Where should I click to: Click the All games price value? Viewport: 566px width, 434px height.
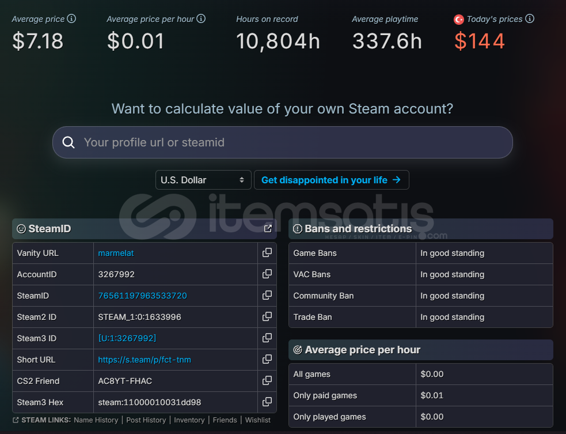click(x=432, y=374)
